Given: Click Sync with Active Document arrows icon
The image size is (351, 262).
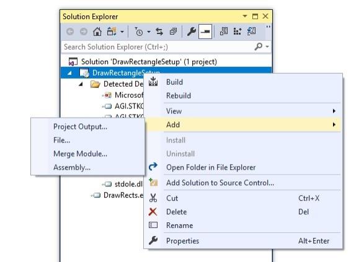Looking at the screenshot, I should (159, 32).
